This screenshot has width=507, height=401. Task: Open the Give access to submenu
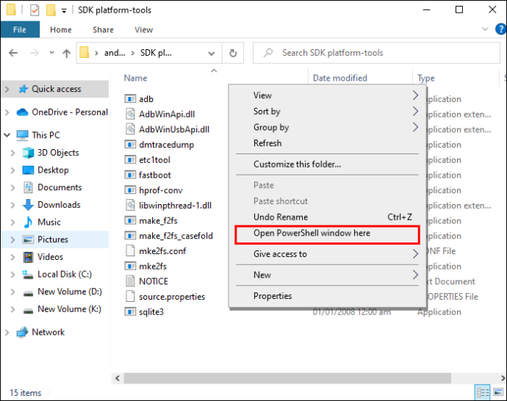pos(327,254)
